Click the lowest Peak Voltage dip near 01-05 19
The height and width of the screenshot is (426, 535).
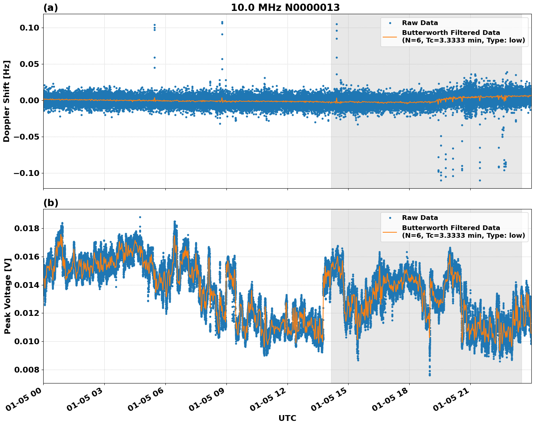pos(429,374)
